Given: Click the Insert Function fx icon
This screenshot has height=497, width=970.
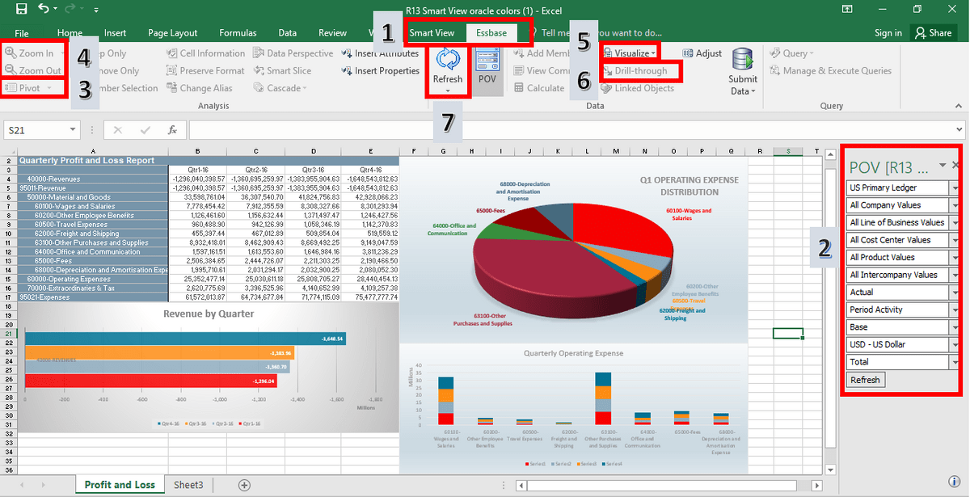Looking at the screenshot, I should point(171,129).
